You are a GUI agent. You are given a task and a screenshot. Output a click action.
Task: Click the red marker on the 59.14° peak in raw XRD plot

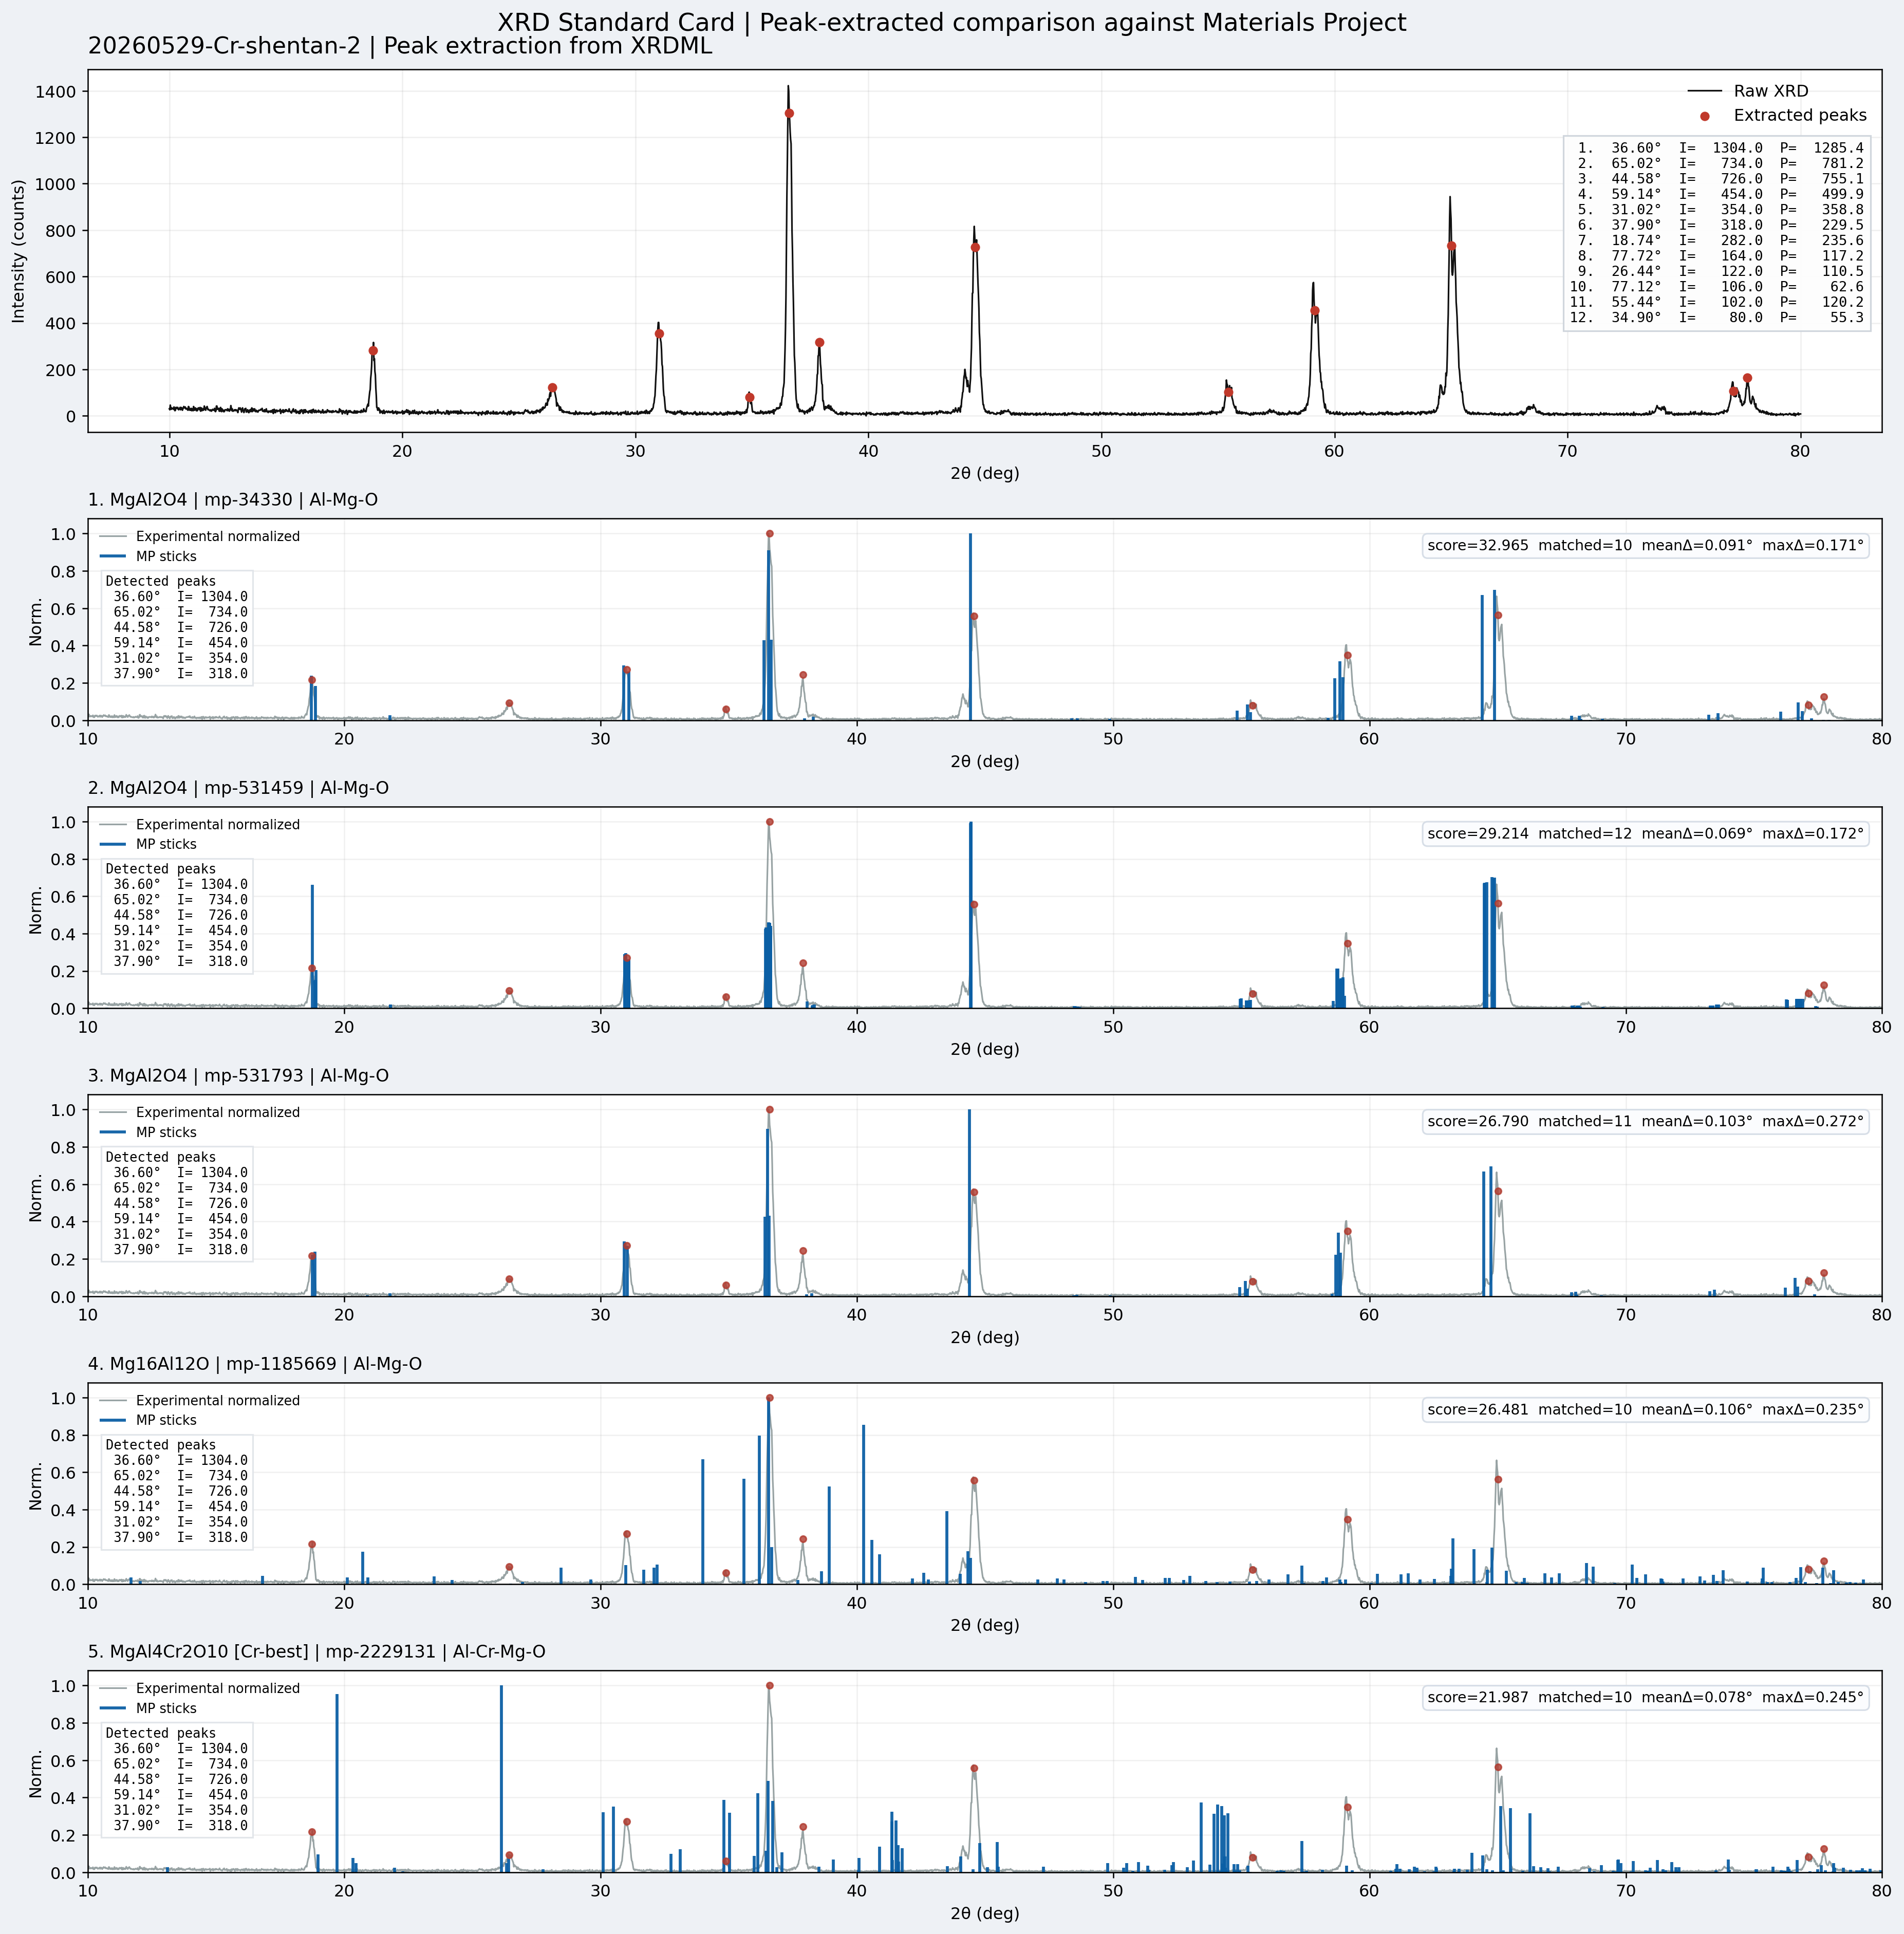pos(1315,311)
